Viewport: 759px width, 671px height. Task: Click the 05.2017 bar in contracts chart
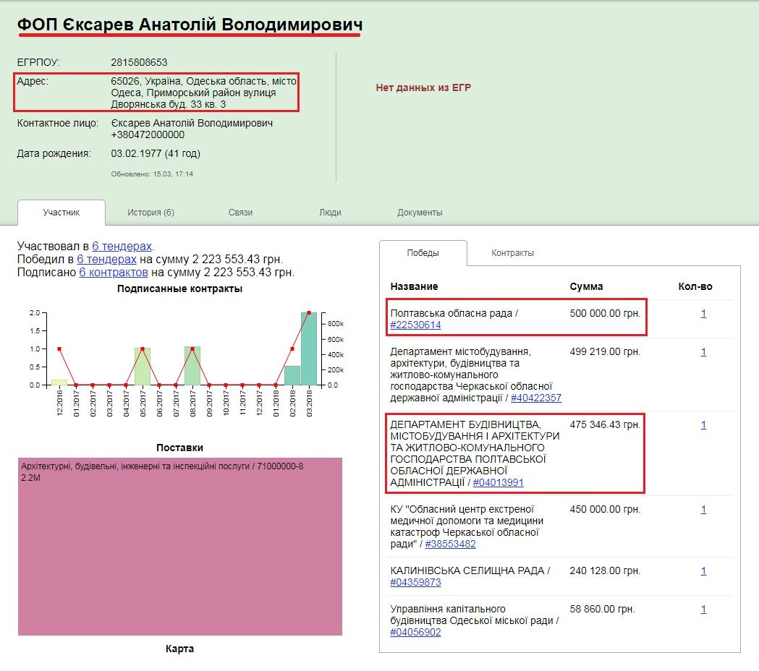click(x=143, y=367)
